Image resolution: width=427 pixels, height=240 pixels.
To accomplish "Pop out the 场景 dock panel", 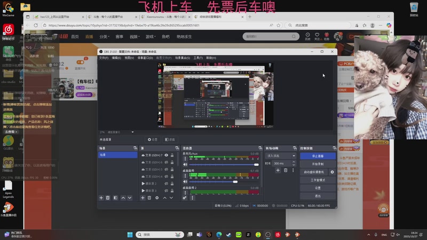I will pyautogui.click(x=136, y=148).
